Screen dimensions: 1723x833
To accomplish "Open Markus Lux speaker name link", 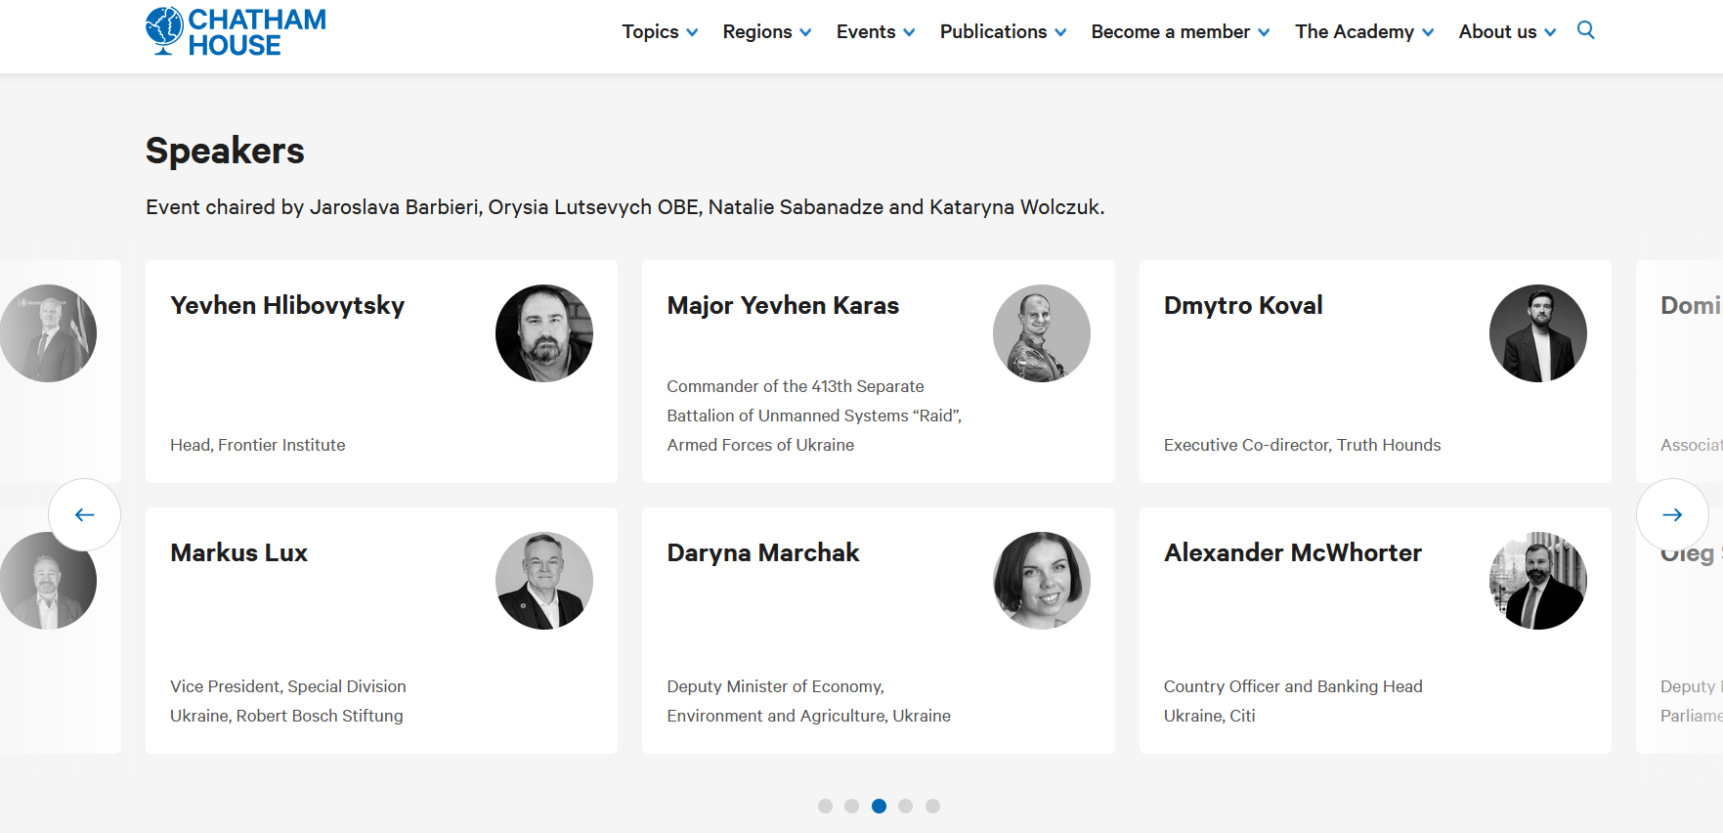I will (238, 553).
